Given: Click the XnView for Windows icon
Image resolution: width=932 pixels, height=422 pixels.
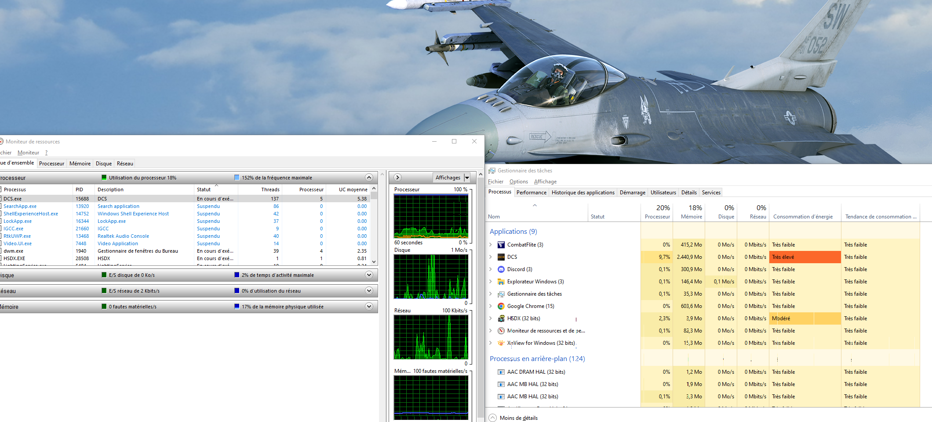Looking at the screenshot, I should coord(501,343).
